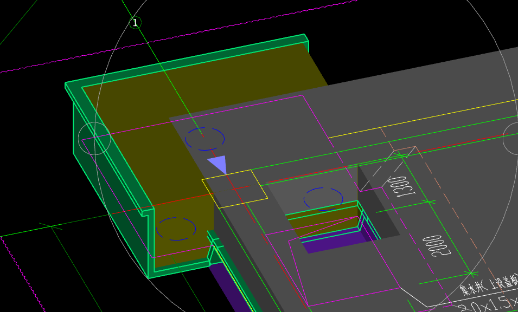Image resolution: width=518 pixels, height=312 pixels.
Task: Click the 1300 dimension text
Action: pos(400,187)
